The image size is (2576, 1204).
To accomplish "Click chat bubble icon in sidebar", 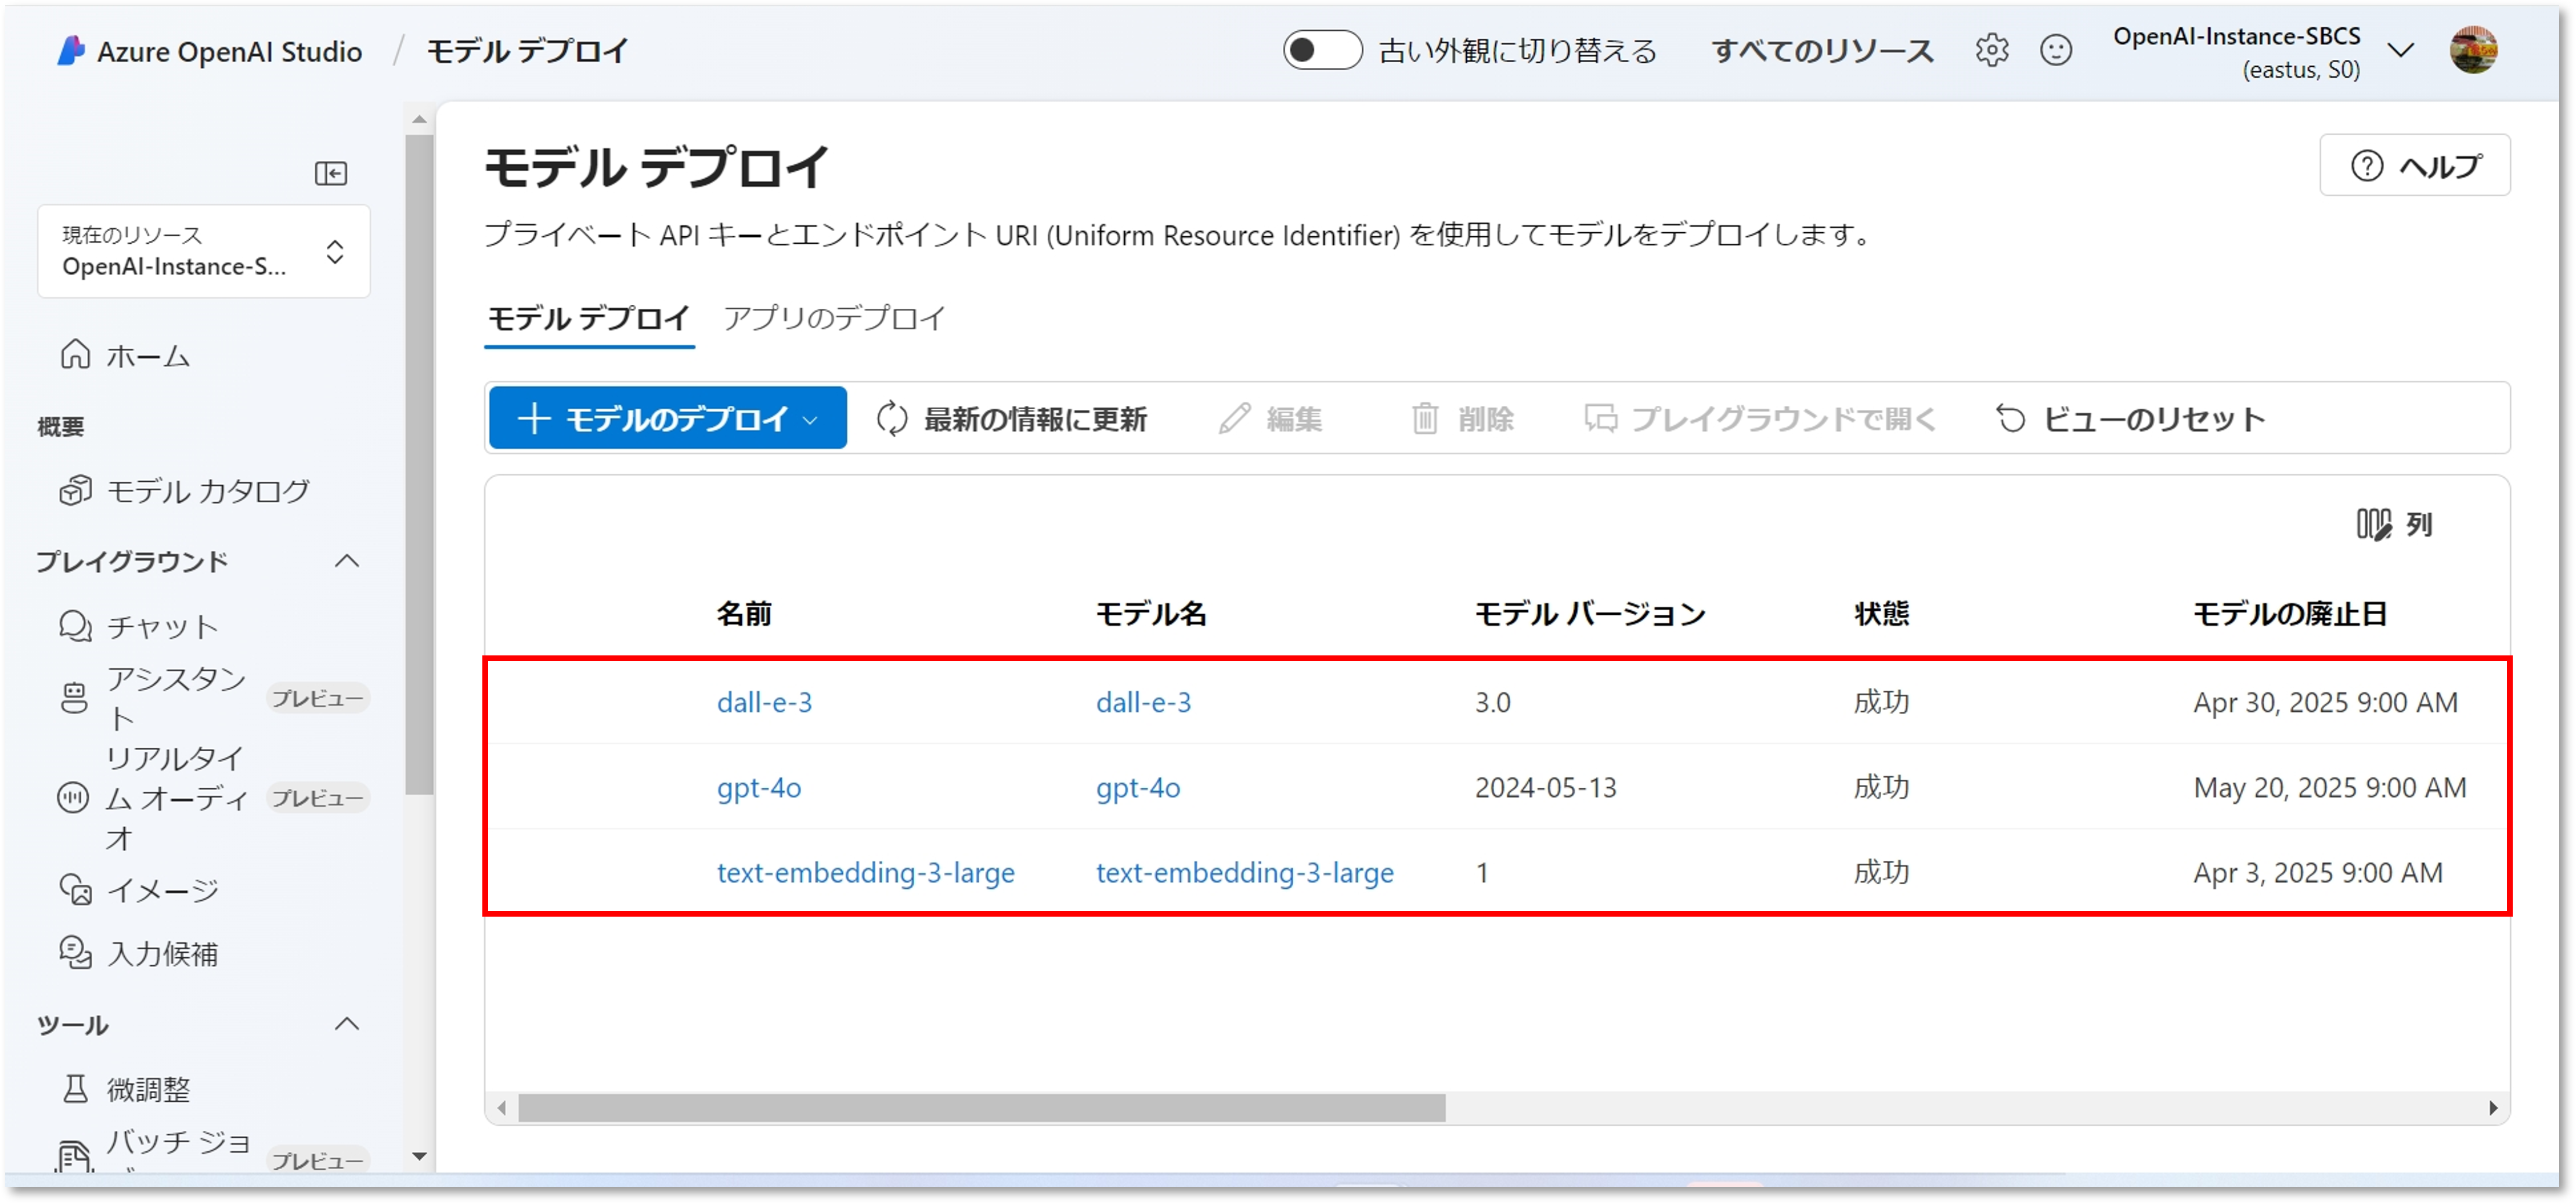I will tap(75, 626).
